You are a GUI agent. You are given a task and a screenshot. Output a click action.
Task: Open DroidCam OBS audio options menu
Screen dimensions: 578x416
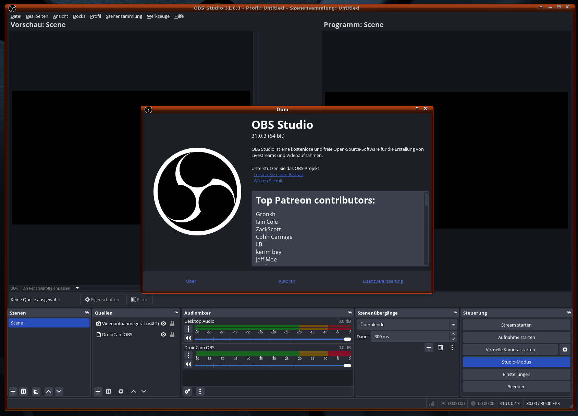pyautogui.click(x=188, y=355)
